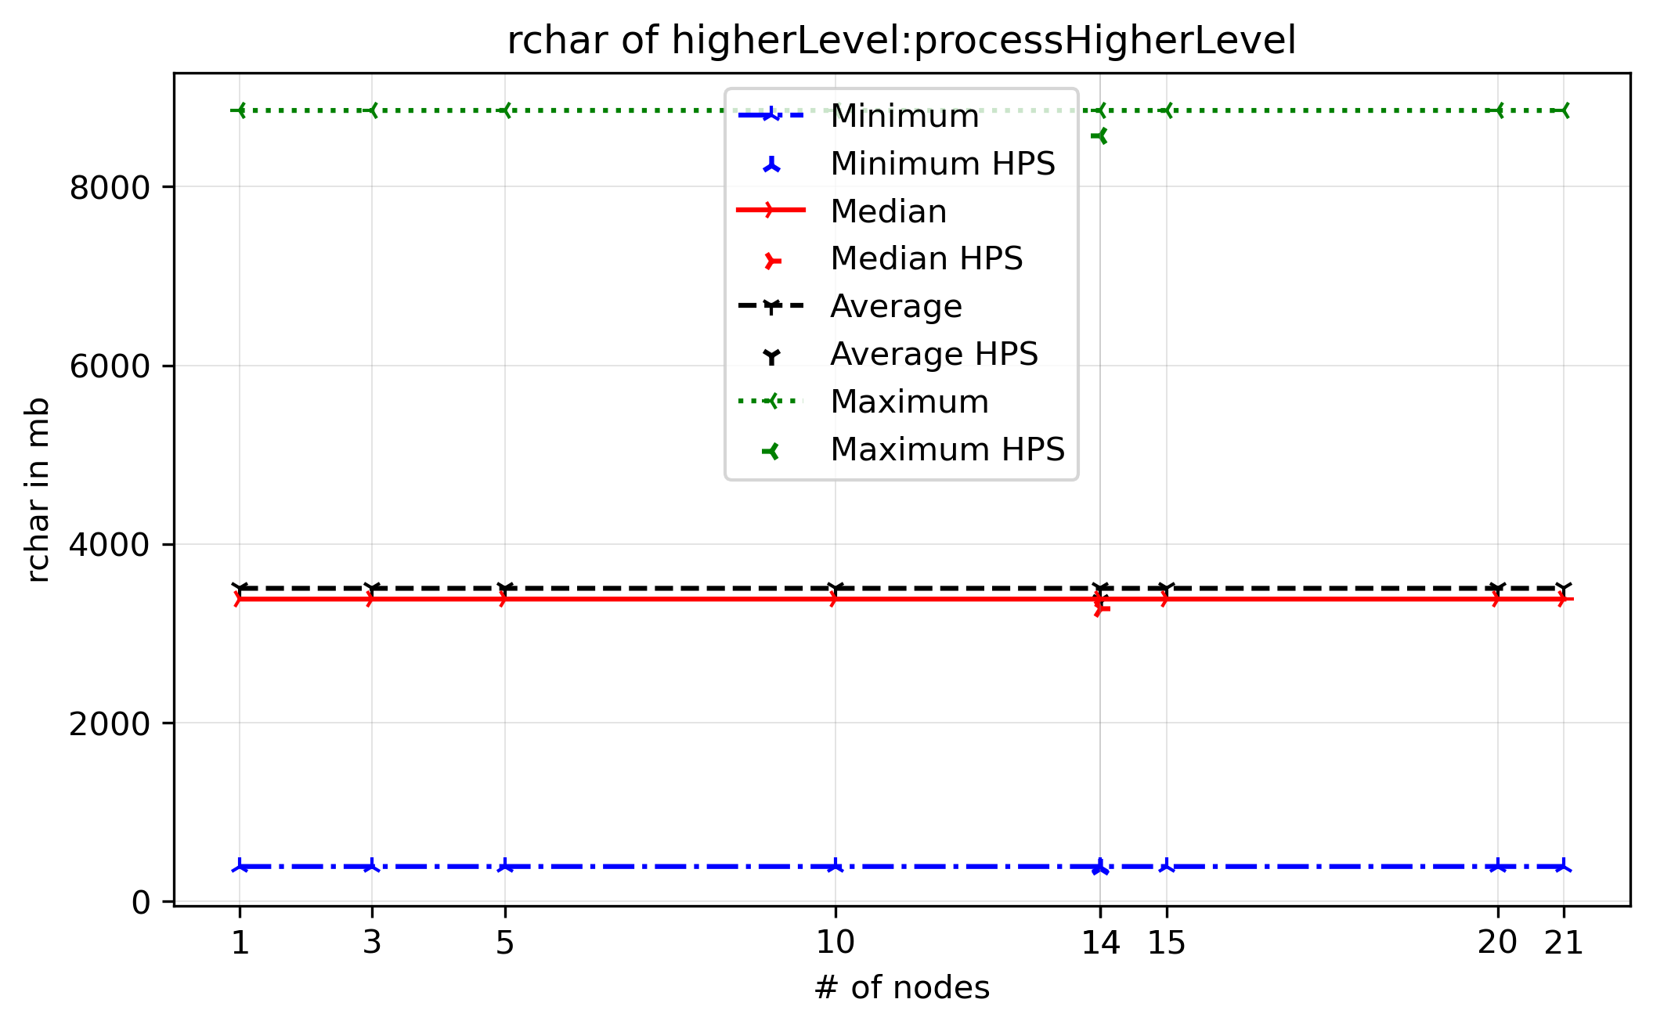
Task: Click the green Maximum HPS legend marker
Action: coord(771,451)
